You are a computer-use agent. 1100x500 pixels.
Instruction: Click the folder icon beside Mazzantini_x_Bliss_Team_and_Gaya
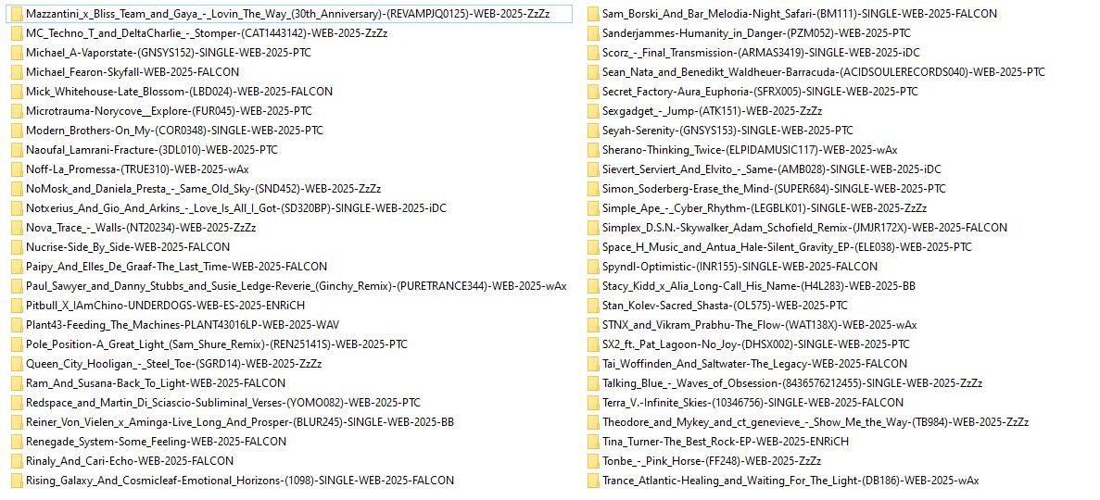click(16, 13)
